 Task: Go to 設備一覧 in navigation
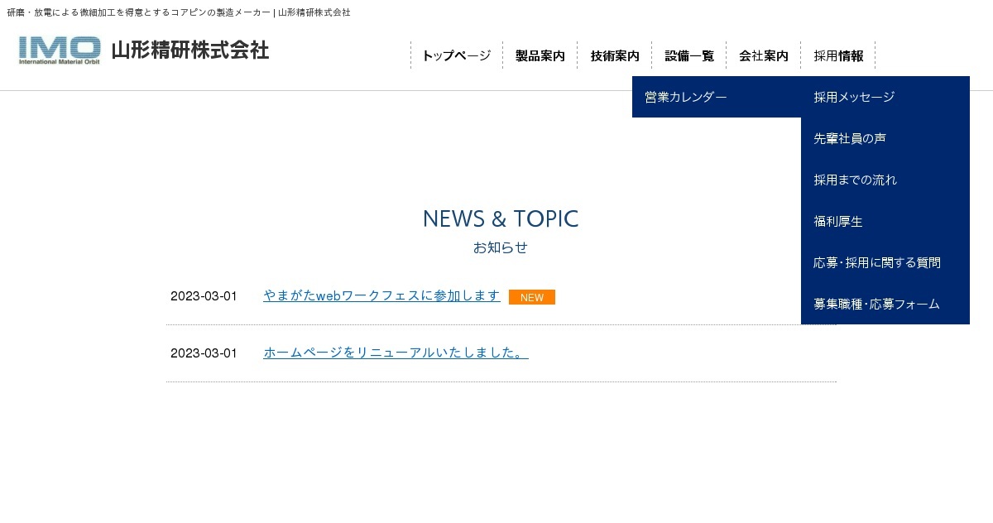688,55
